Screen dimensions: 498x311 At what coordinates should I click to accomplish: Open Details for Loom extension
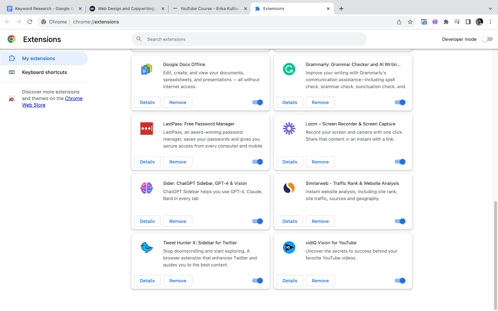pyautogui.click(x=290, y=162)
